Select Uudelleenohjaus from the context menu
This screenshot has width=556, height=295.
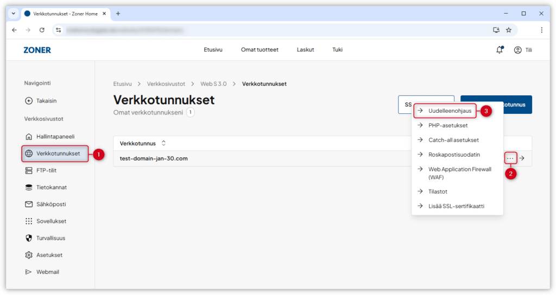[450, 111]
